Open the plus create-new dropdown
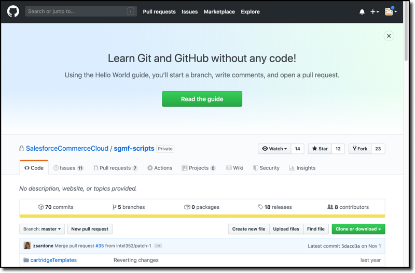The image size is (415, 273). (375, 11)
